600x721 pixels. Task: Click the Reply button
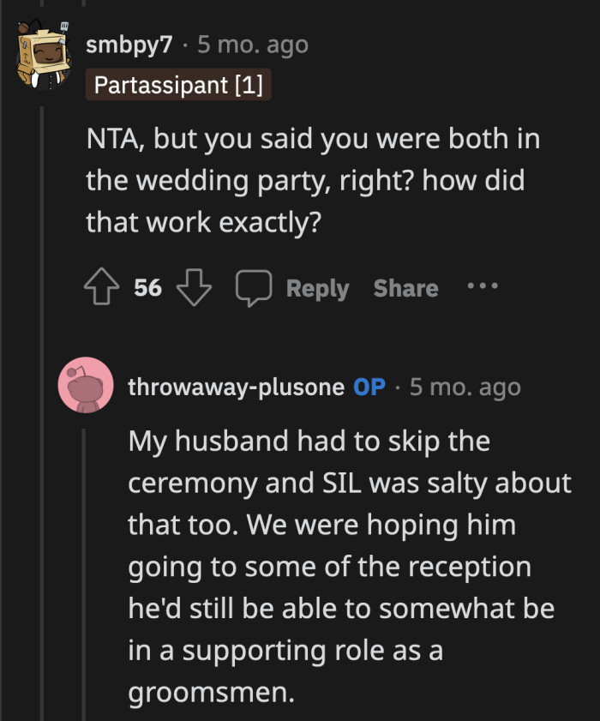coord(317,288)
